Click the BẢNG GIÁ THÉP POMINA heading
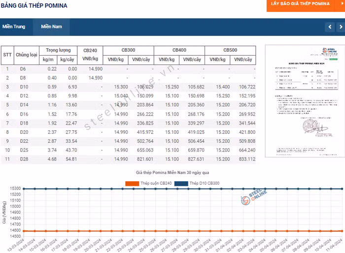Viewport: 345px width, 253px height. (x=34, y=6)
